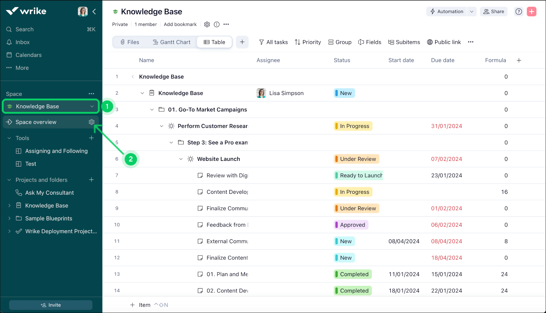Collapse the Website Launch row

pos(181,159)
